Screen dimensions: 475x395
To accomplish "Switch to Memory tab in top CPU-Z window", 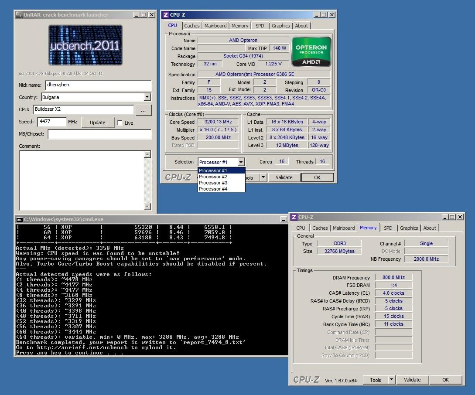I will (240, 26).
